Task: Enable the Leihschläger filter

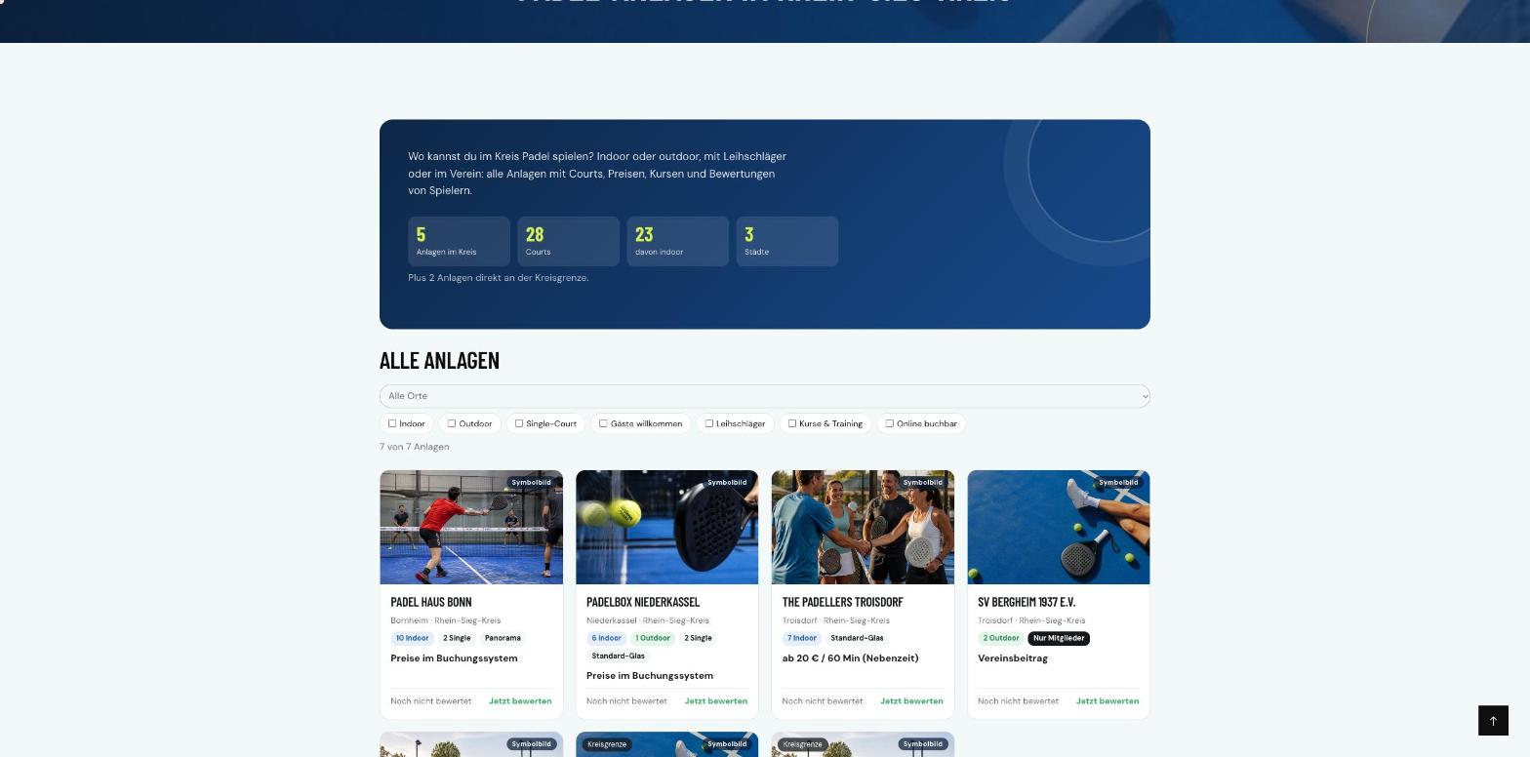Action: pyautogui.click(x=709, y=423)
